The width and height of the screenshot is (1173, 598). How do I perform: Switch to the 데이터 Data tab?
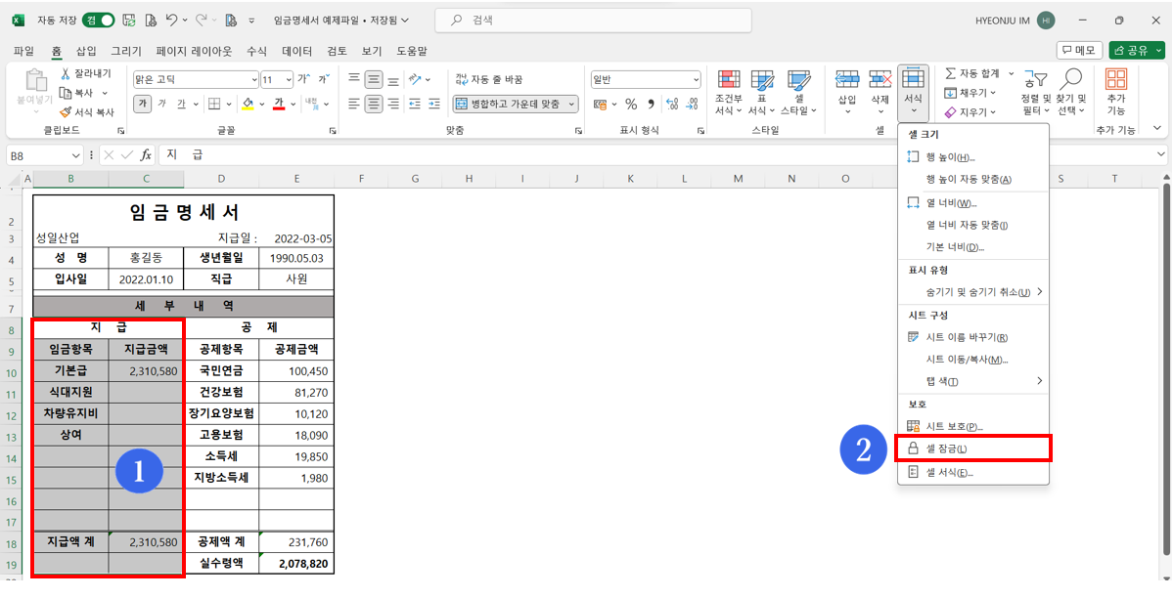coord(297,51)
